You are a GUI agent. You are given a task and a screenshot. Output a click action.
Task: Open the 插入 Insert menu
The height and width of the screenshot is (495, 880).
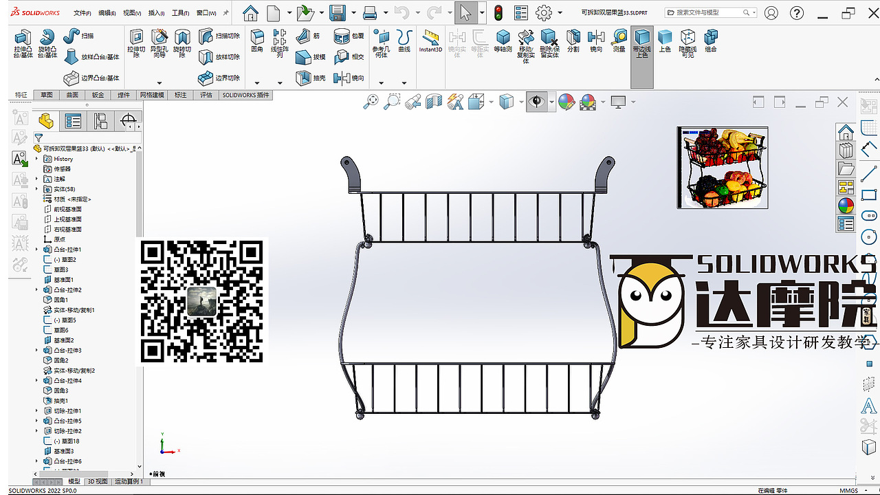[x=157, y=13]
